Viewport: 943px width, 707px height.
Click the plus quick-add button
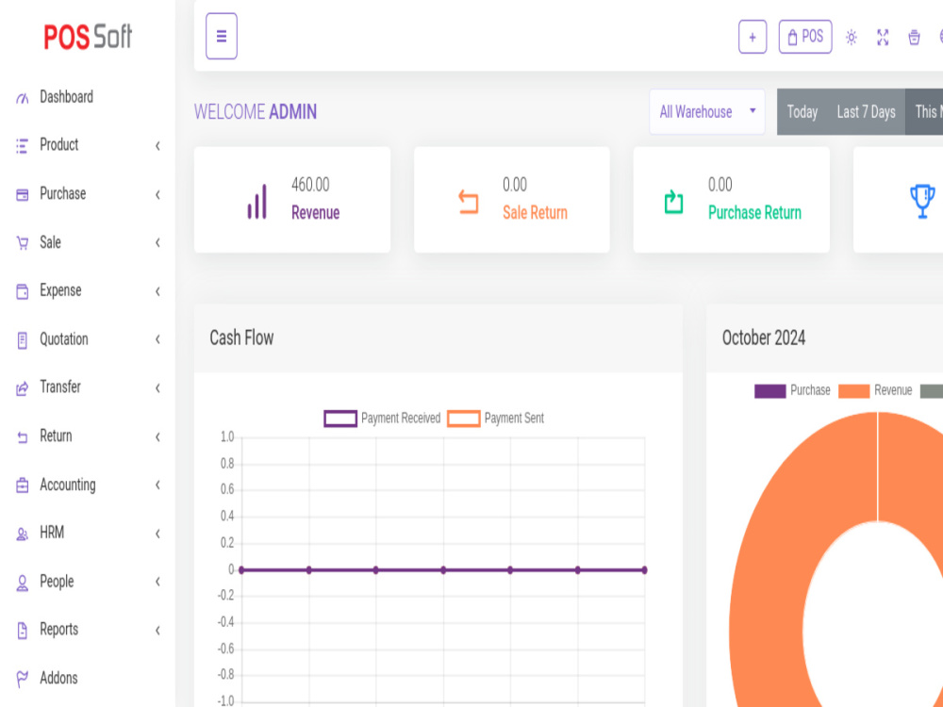pos(753,38)
